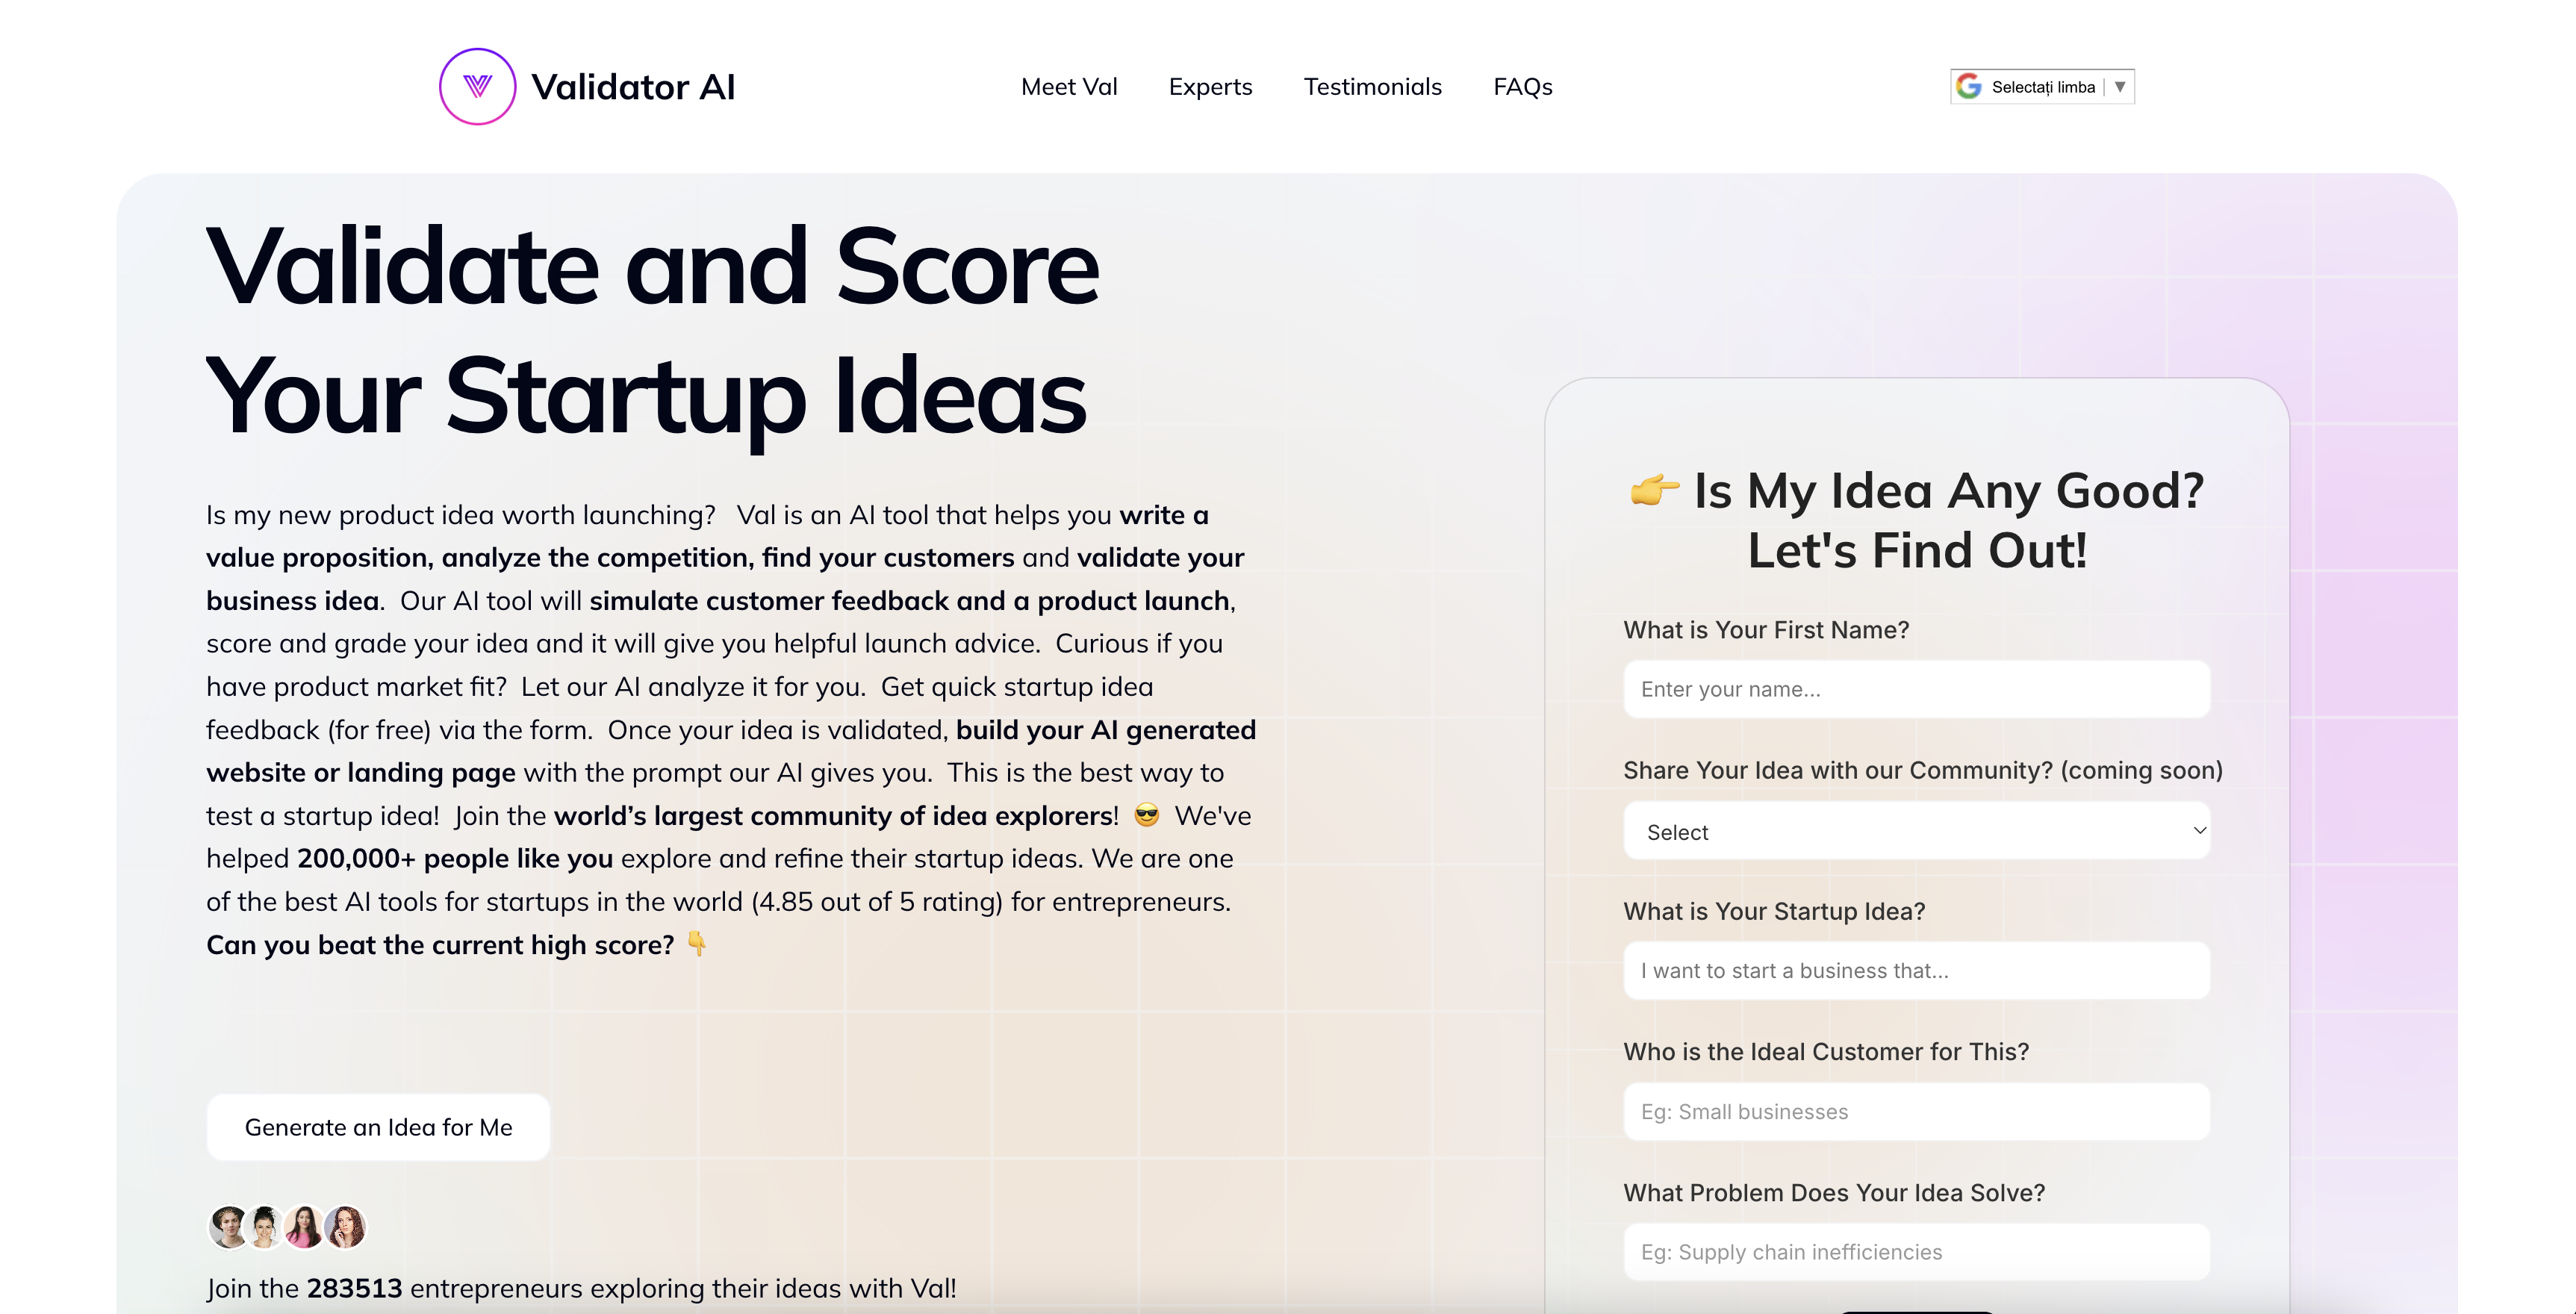The height and width of the screenshot is (1314, 2576).
Task: Navigate to the FAQs section
Action: click(x=1522, y=87)
